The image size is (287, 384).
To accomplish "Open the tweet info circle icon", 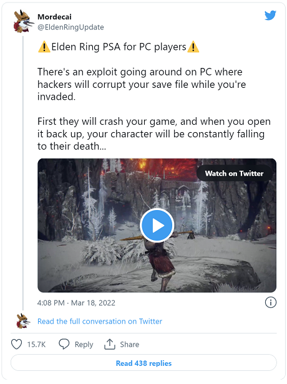I will tap(271, 302).
